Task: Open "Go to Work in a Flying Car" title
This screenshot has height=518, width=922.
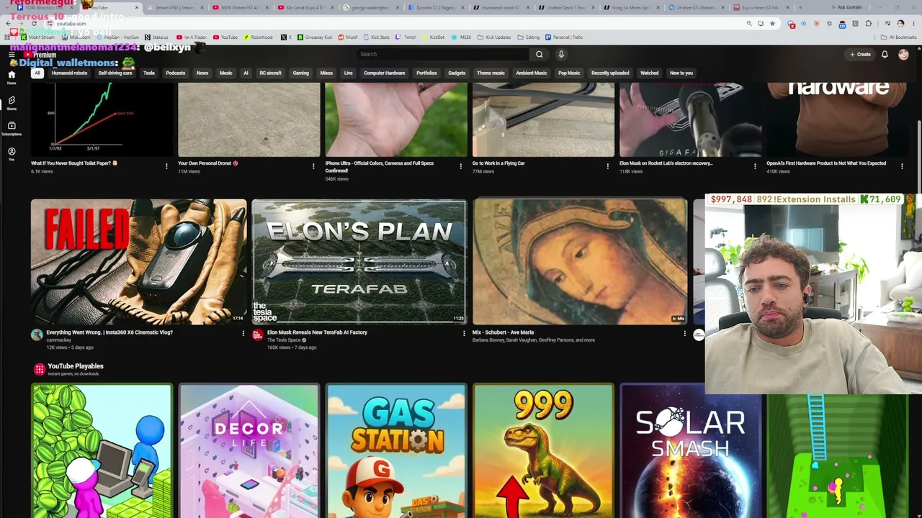Action: (x=498, y=163)
